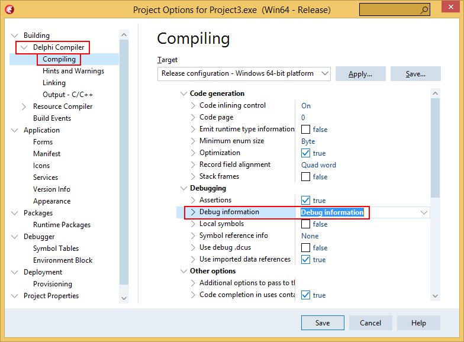Close the Project Options dialog
Screen dimensions: 464x342
point(450,7)
